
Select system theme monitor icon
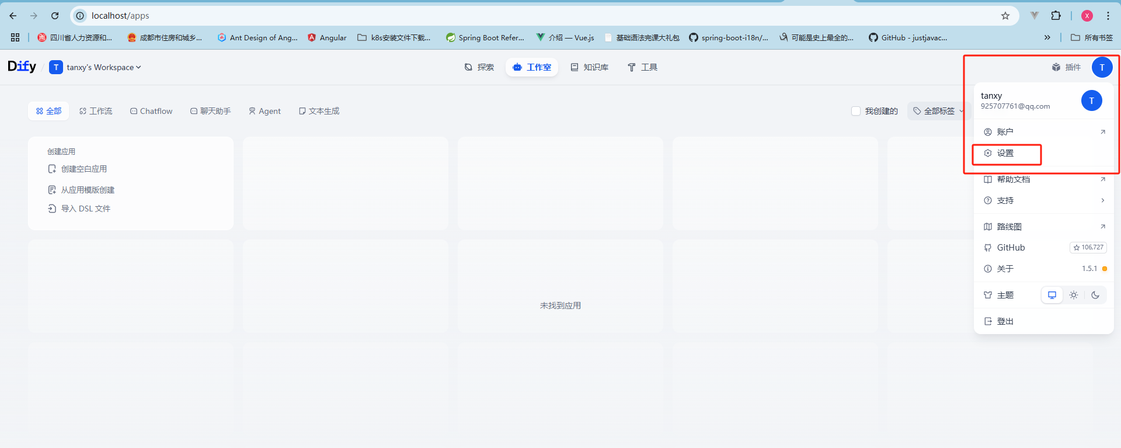tap(1052, 295)
